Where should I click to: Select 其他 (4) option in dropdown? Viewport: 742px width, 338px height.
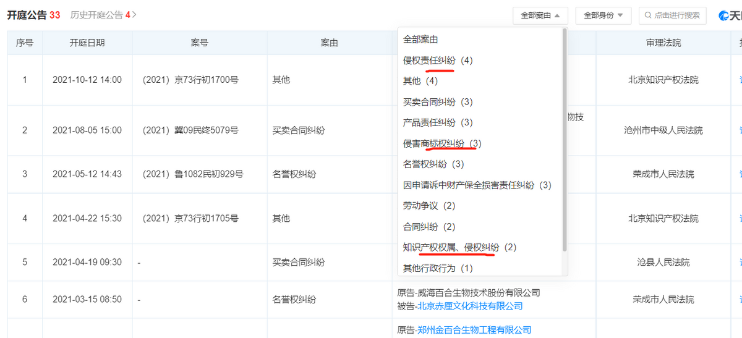420,81
